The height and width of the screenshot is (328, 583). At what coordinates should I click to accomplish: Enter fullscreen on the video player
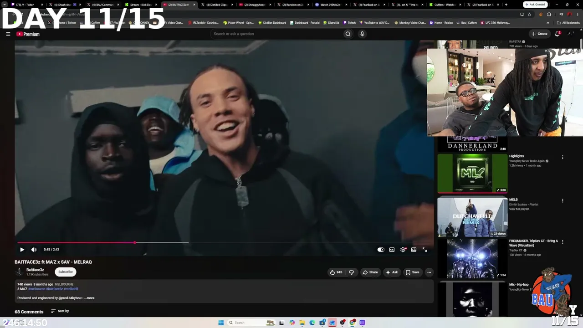click(x=424, y=250)
